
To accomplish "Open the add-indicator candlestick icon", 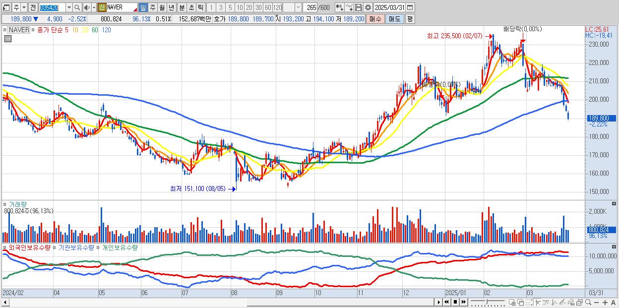I will pos(340,7).
